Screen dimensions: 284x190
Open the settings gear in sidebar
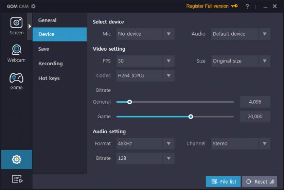[16, 159]
